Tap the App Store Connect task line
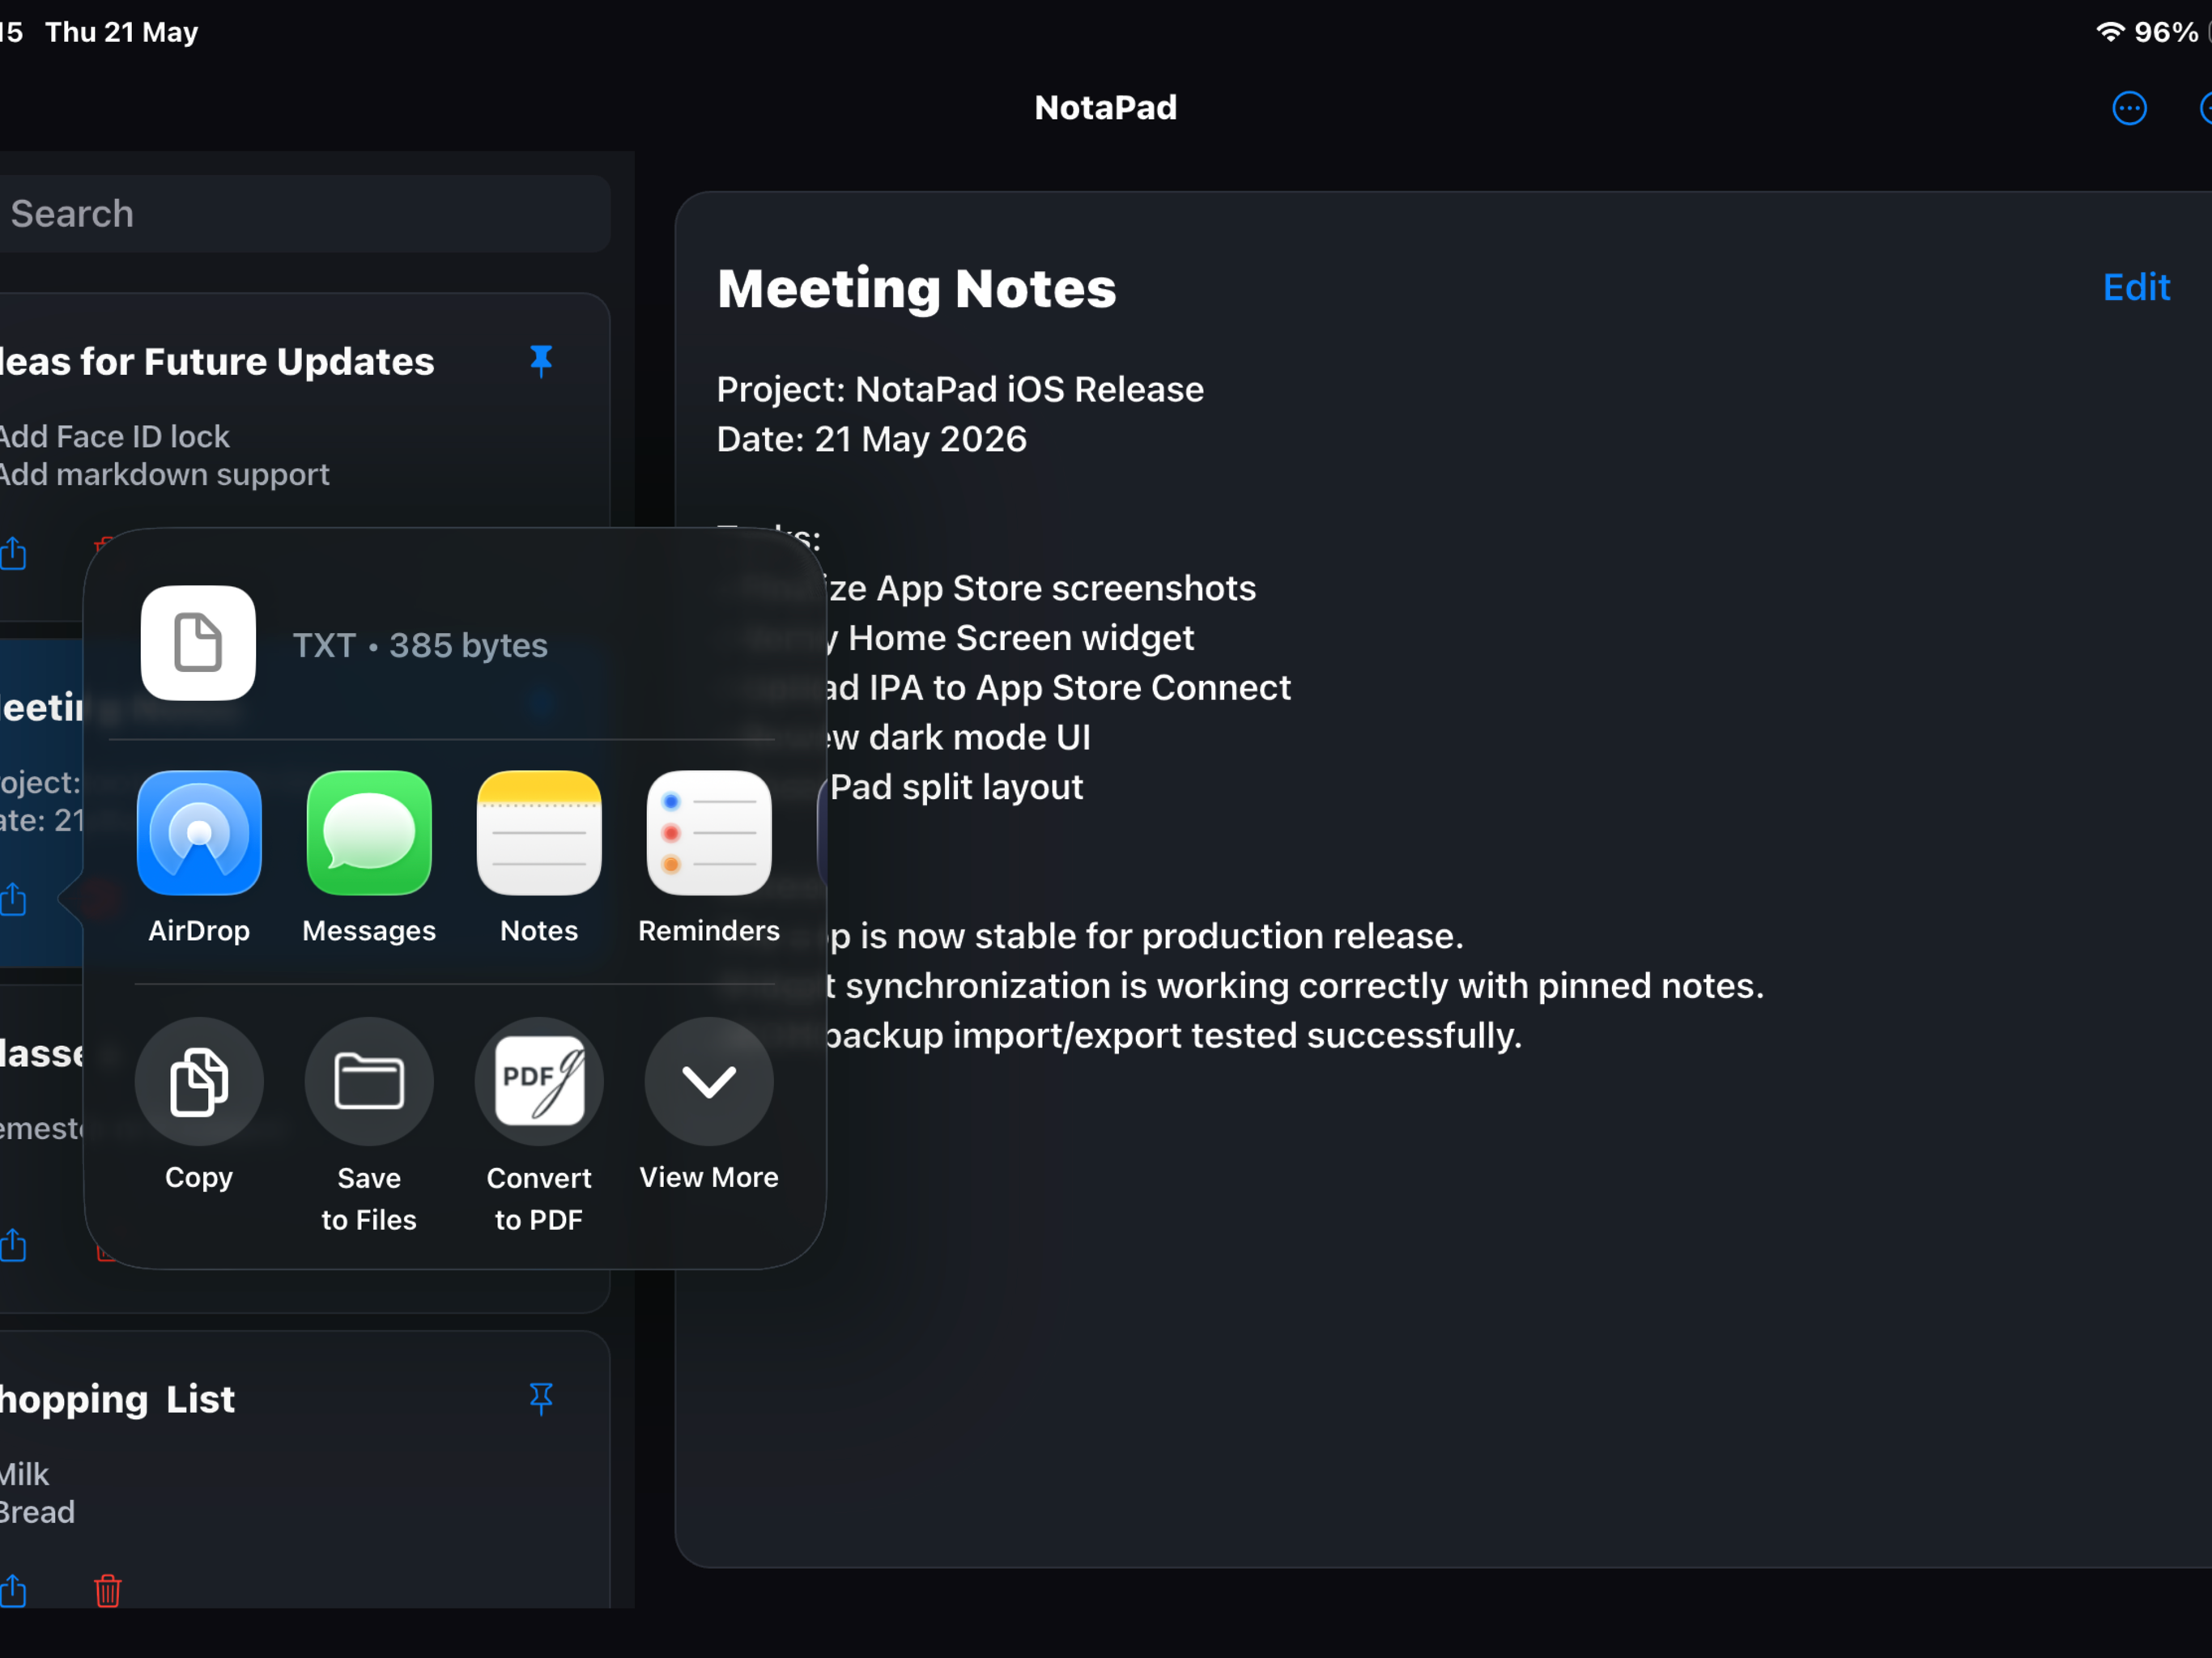The height and width of the screenshot is (1658, 2212). (x=1058, y=688)
